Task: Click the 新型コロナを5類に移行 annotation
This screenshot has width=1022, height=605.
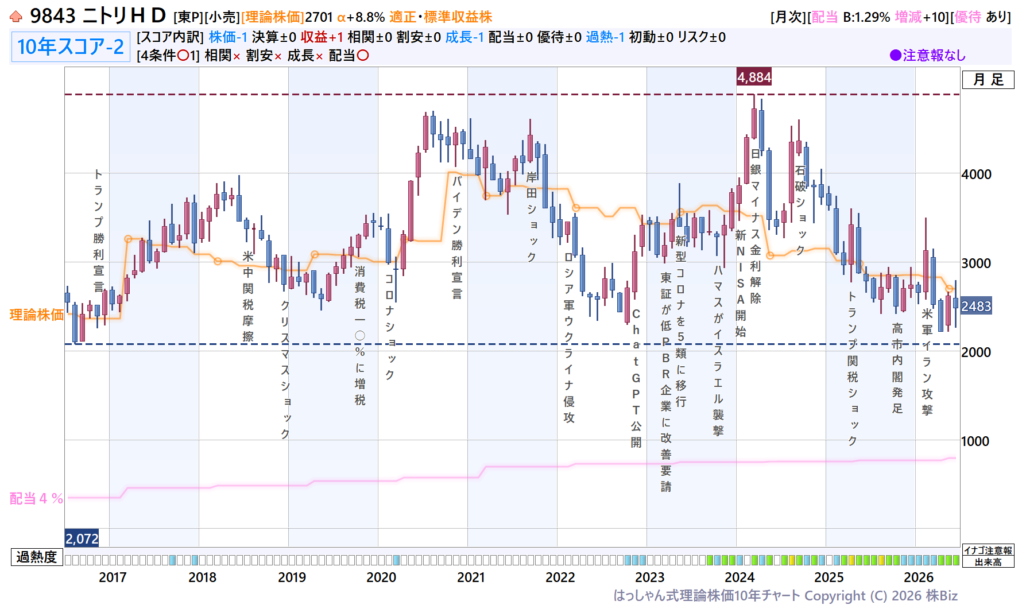Action: pos(681,321)
